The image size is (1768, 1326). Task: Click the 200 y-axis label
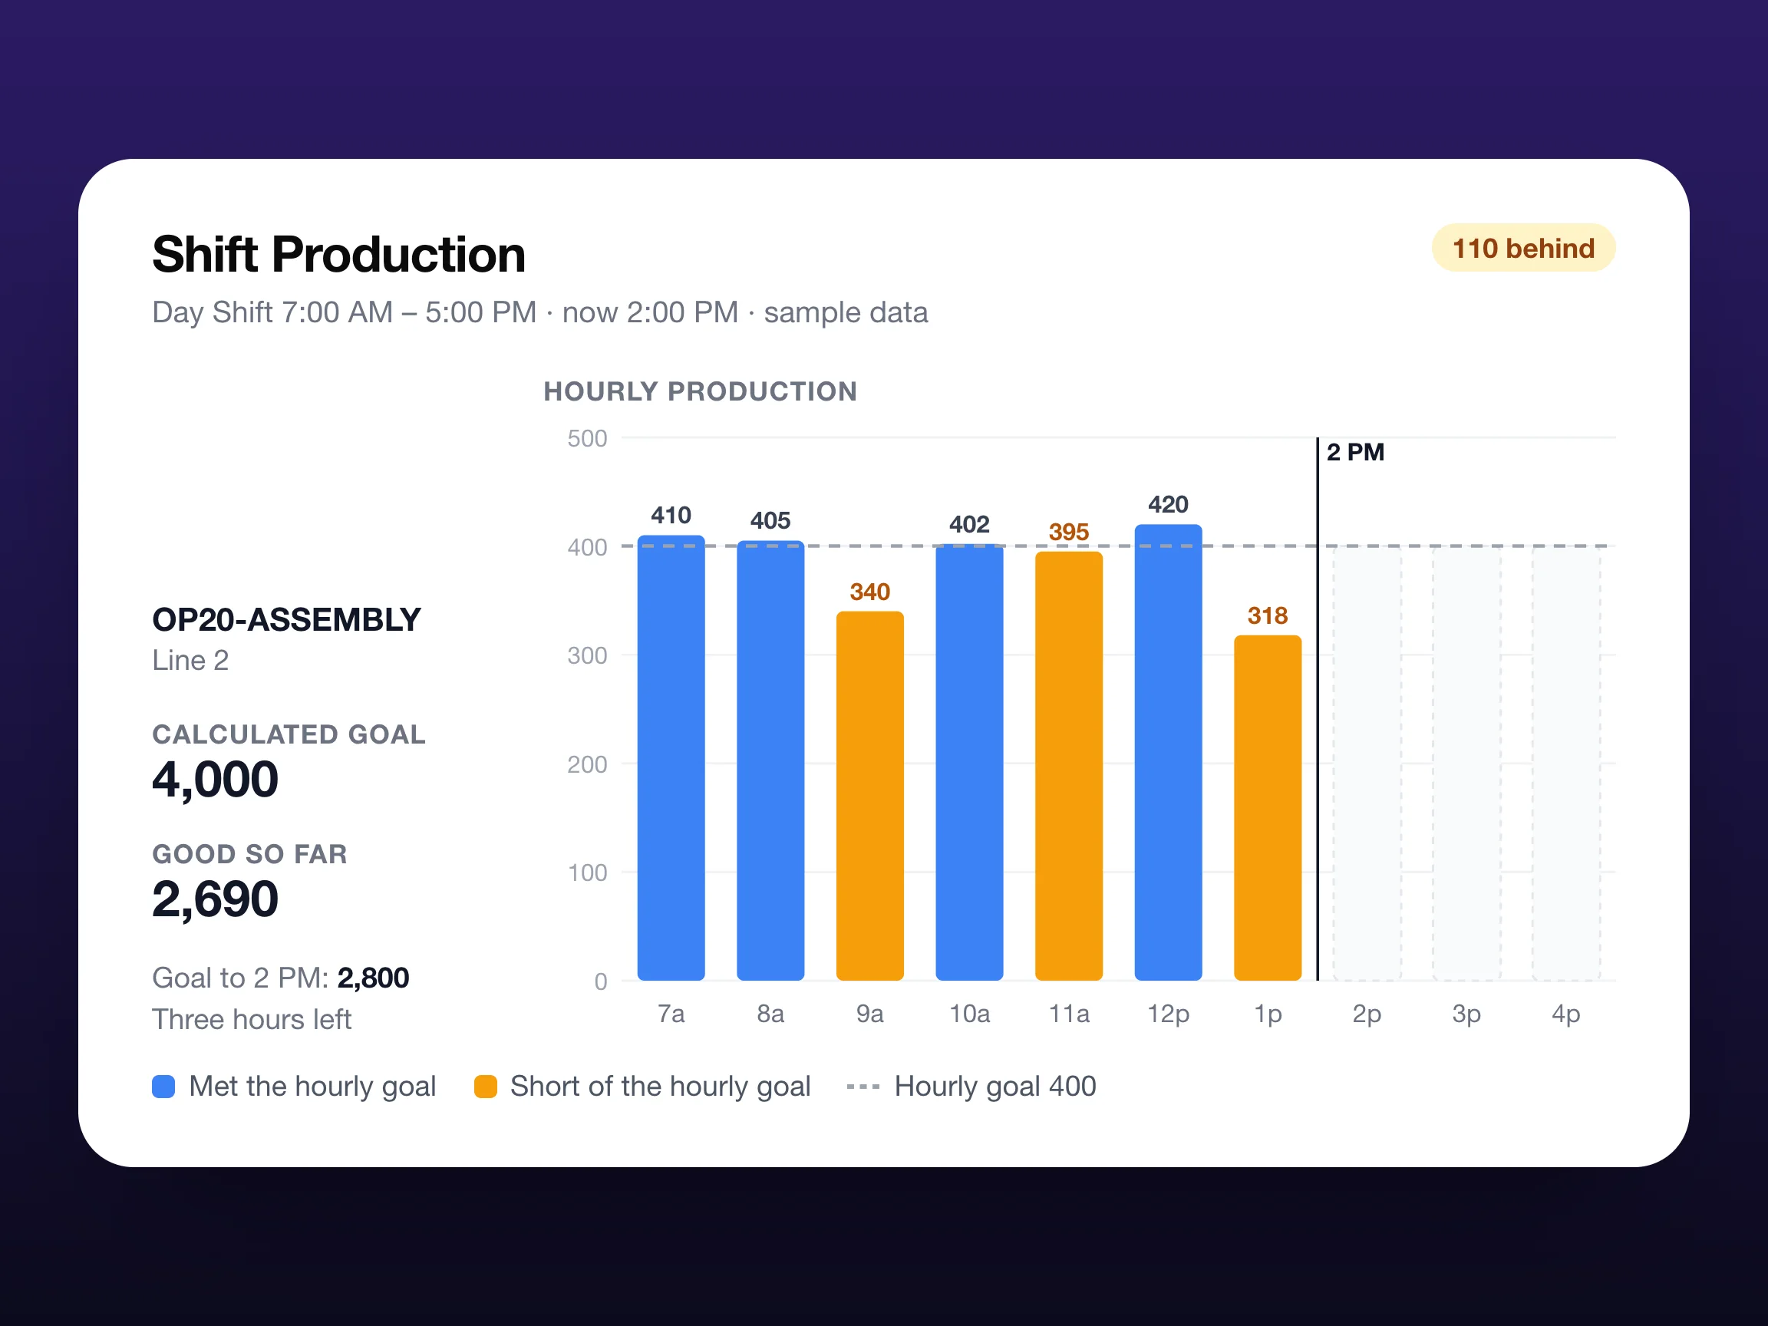click(587, 765)
